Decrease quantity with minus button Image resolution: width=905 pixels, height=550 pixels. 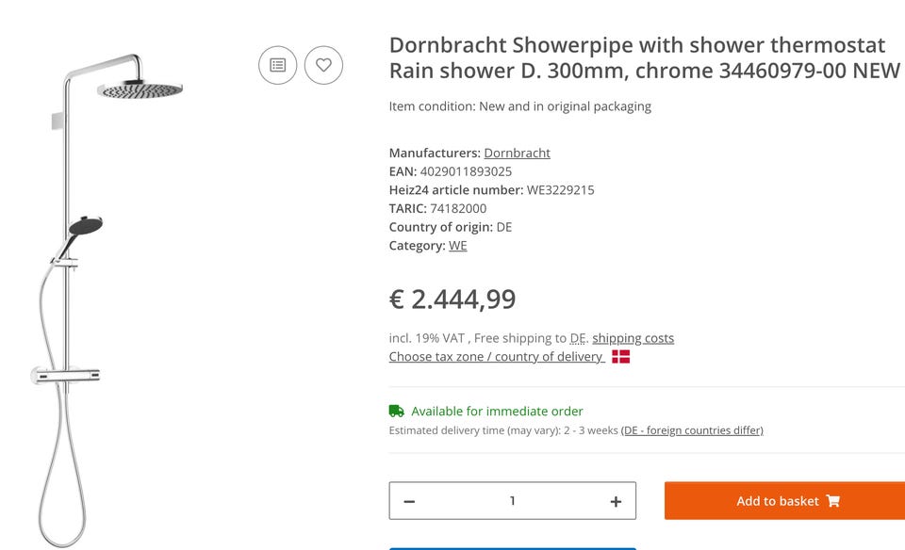click(x=409, y=501)
